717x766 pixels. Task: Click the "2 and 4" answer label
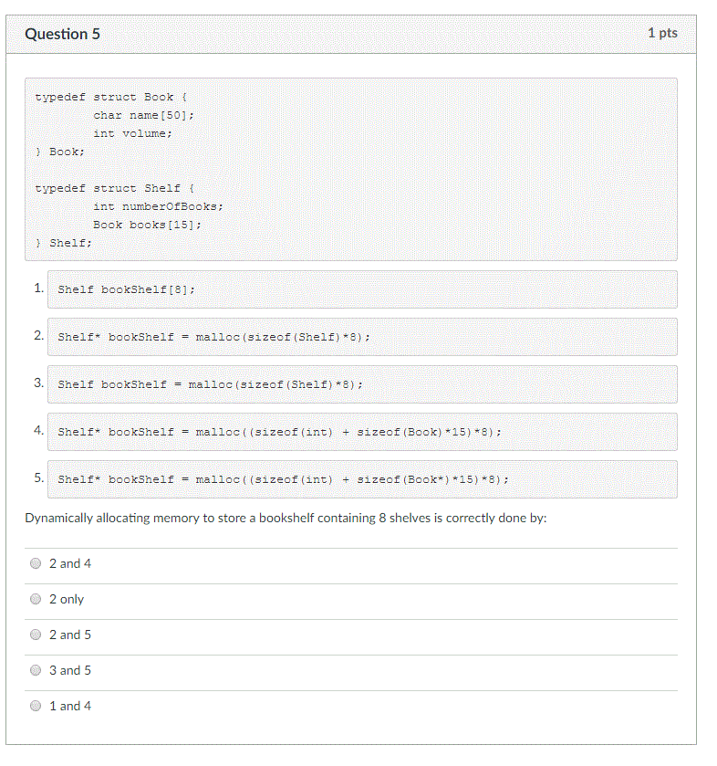click(70, 563)
